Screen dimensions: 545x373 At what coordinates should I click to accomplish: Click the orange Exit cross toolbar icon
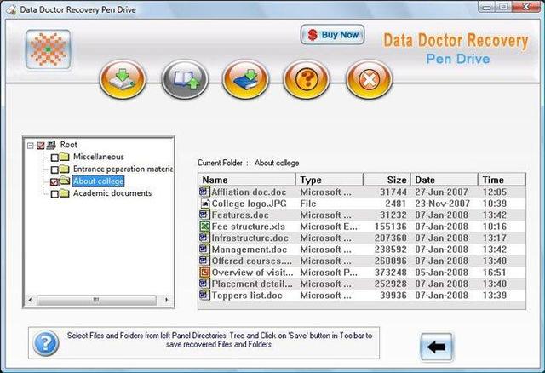click(369, 79)
